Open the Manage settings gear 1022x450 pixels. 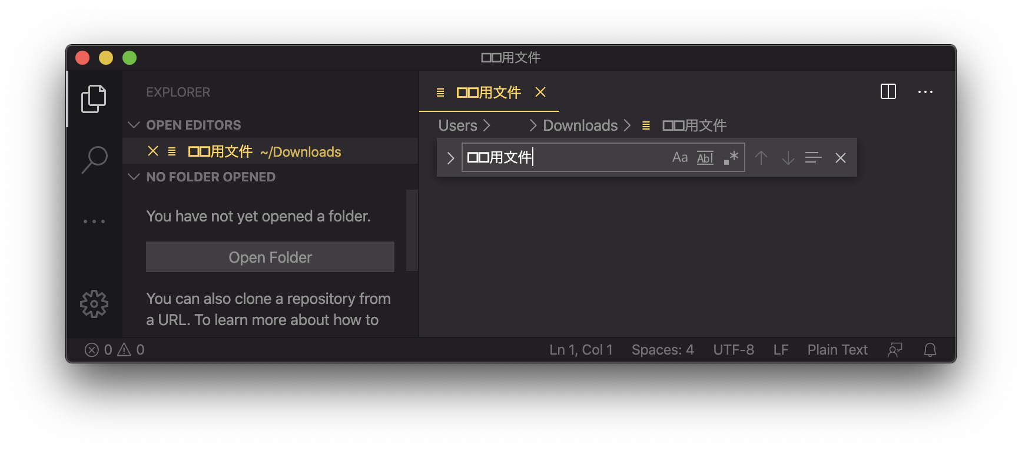click(94, 304)
